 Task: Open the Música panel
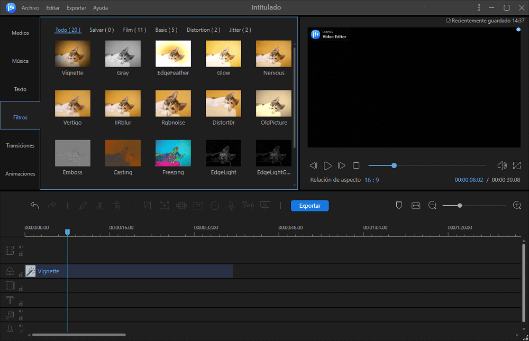pyautogui.click(x=20, y=61)
